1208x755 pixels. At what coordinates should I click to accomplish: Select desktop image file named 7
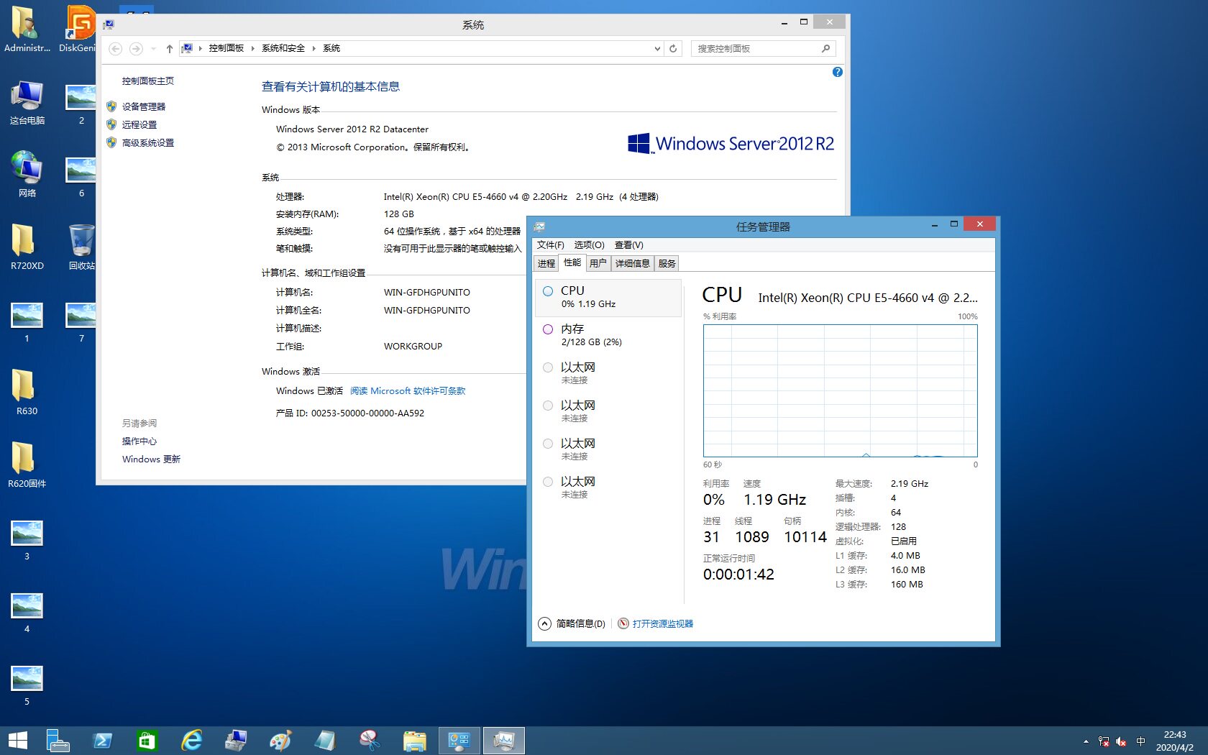tap(82, 322)
